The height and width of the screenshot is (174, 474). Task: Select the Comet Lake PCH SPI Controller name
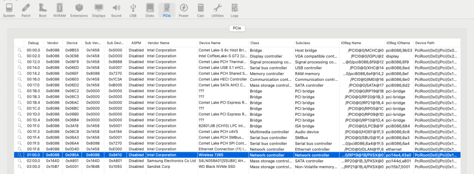pos(223,143)
